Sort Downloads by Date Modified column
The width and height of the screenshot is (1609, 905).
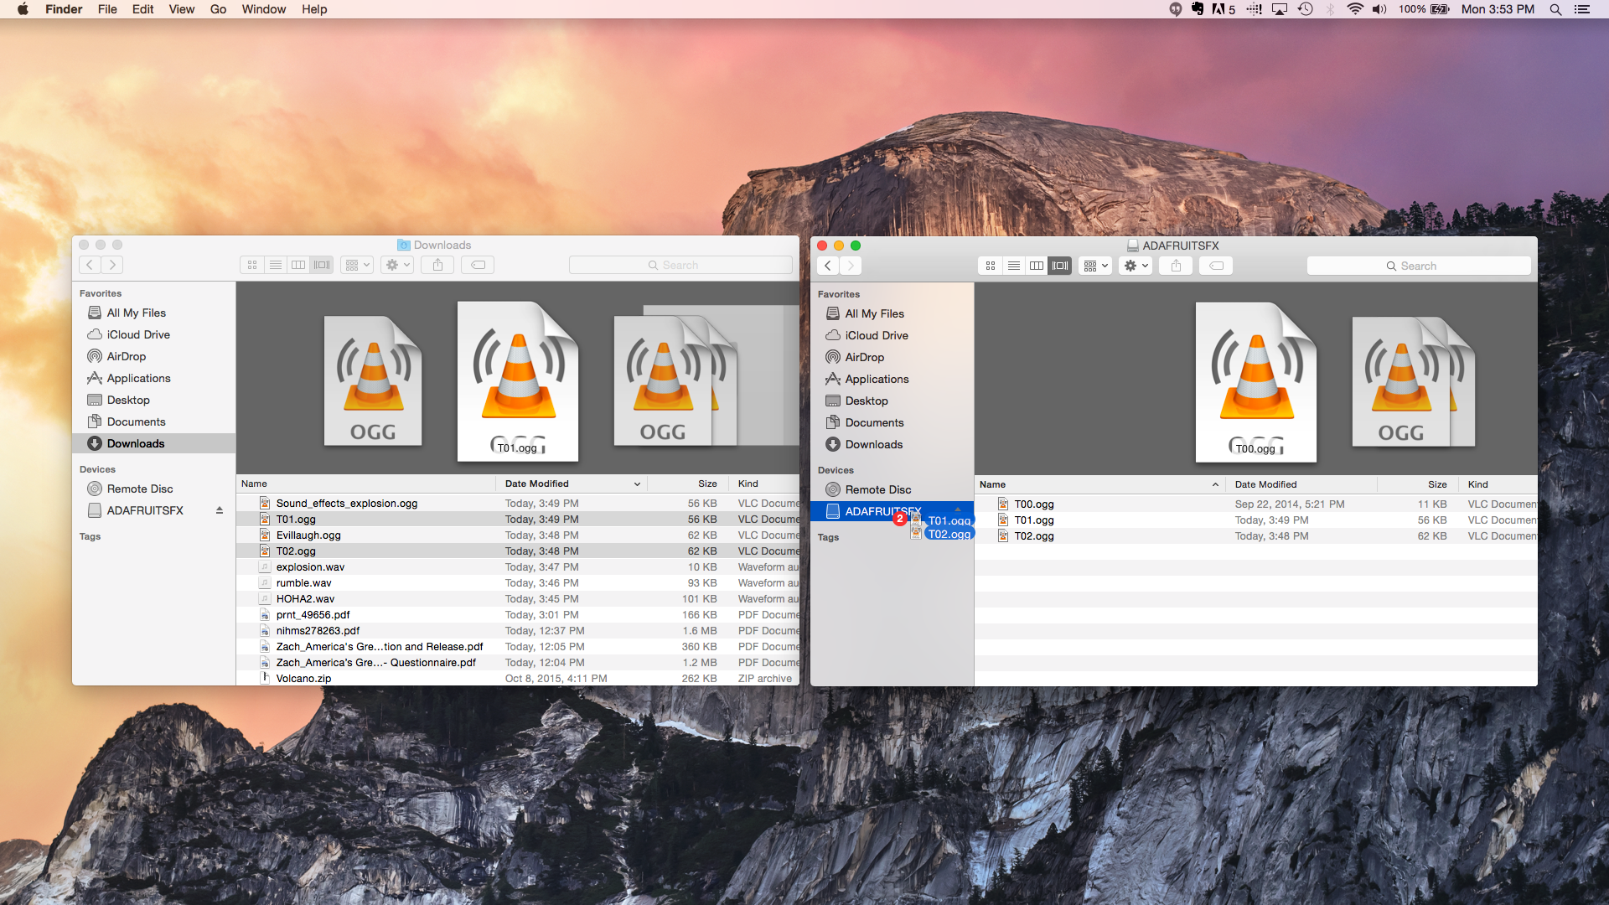537,484
